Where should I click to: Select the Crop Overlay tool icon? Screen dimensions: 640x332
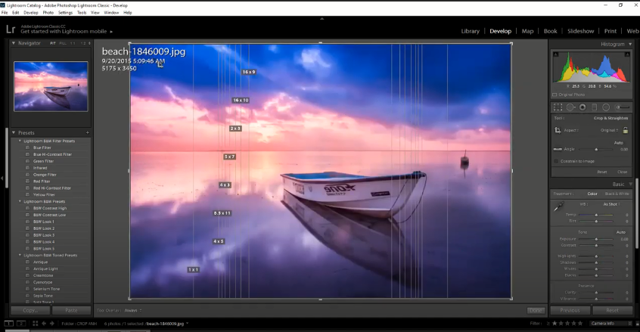(x=559, y=107)
